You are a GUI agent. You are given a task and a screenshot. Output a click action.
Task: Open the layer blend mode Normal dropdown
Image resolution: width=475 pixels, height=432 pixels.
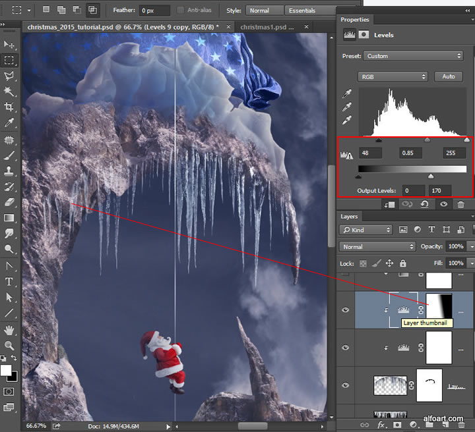(x=377, y=246)
